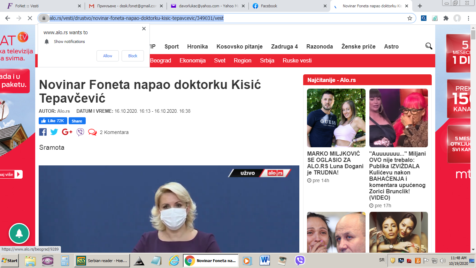Open the Ekonomija subcategory
Viewport: 476px width, 268px height.
click(192, 60)
